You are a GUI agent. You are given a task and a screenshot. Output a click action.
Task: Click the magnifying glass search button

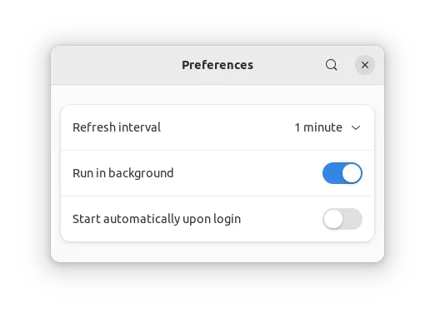click(x=331, y=65)
